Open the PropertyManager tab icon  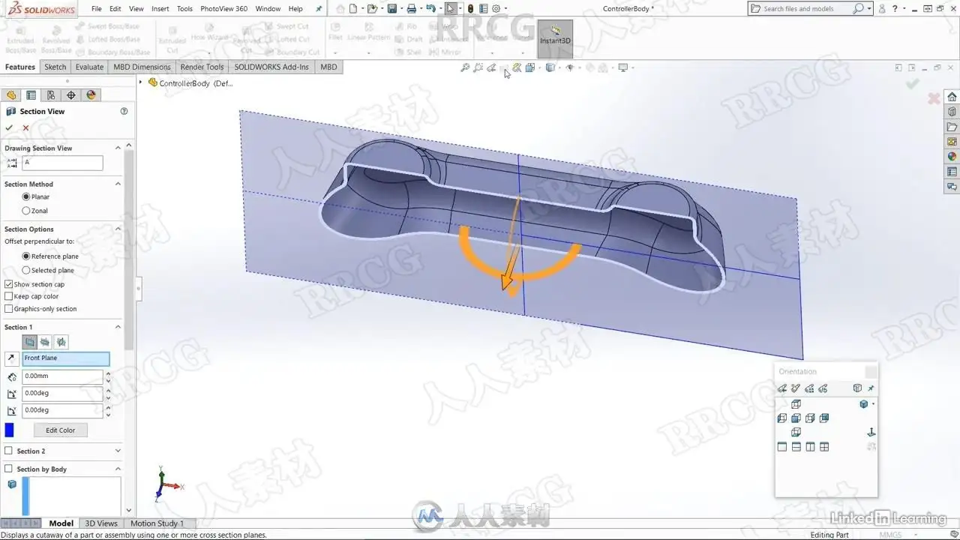point(31,95)
